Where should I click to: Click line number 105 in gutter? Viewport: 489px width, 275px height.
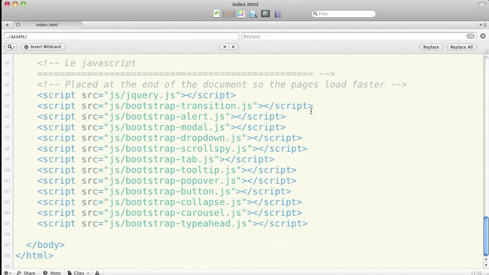[7, 224]
